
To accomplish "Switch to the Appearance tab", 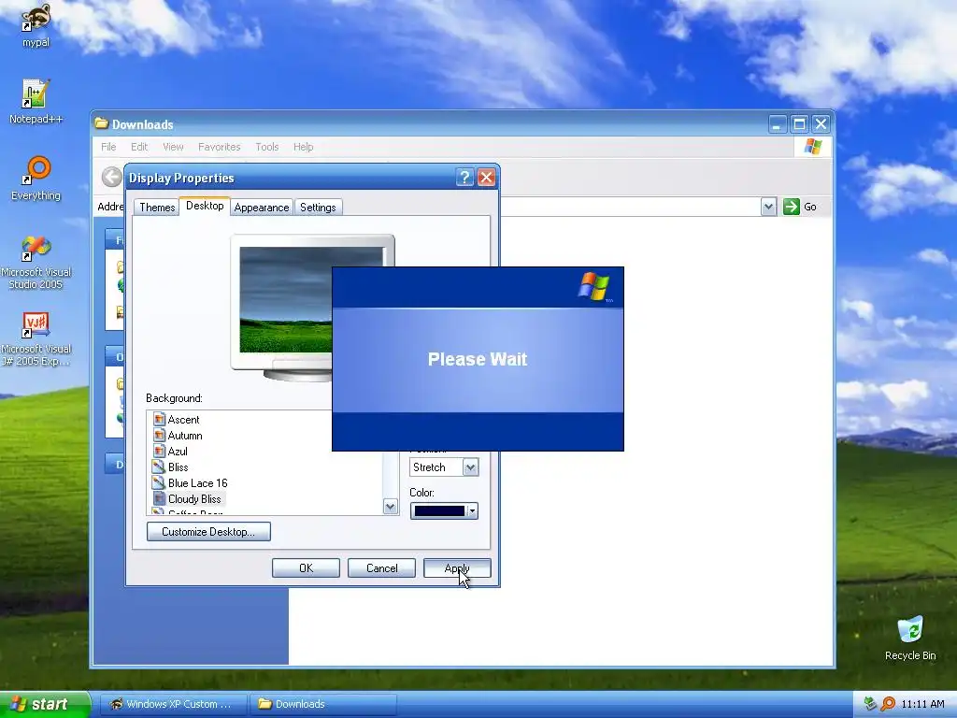I will coord(262,208).
